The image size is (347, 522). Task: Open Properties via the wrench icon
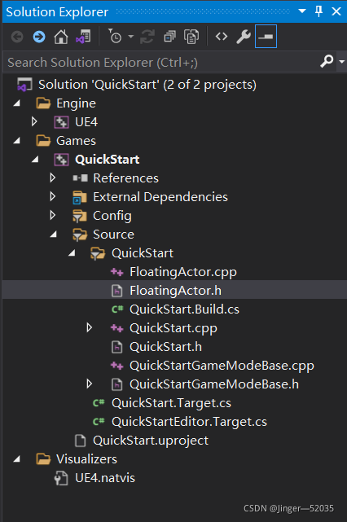[x=244, y=37]
